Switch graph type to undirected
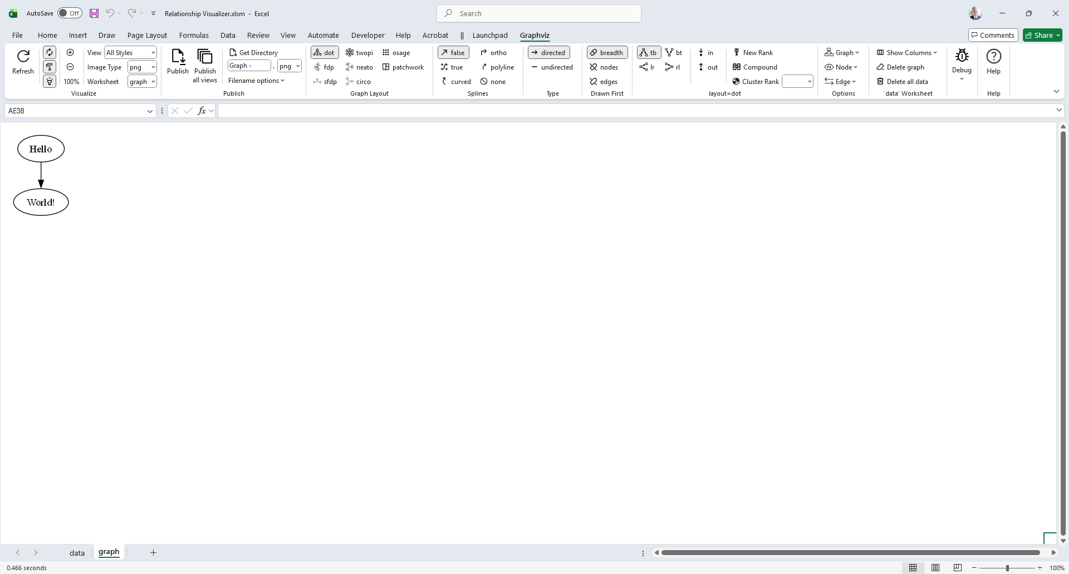 [552, 67]
